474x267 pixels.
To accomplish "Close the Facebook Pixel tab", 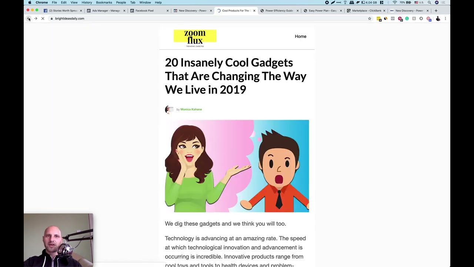I will (167, 11).
